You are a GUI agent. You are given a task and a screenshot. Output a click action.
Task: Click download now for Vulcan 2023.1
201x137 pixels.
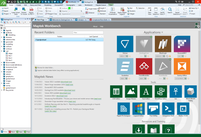pyautogui.click(x=66, y=82)
